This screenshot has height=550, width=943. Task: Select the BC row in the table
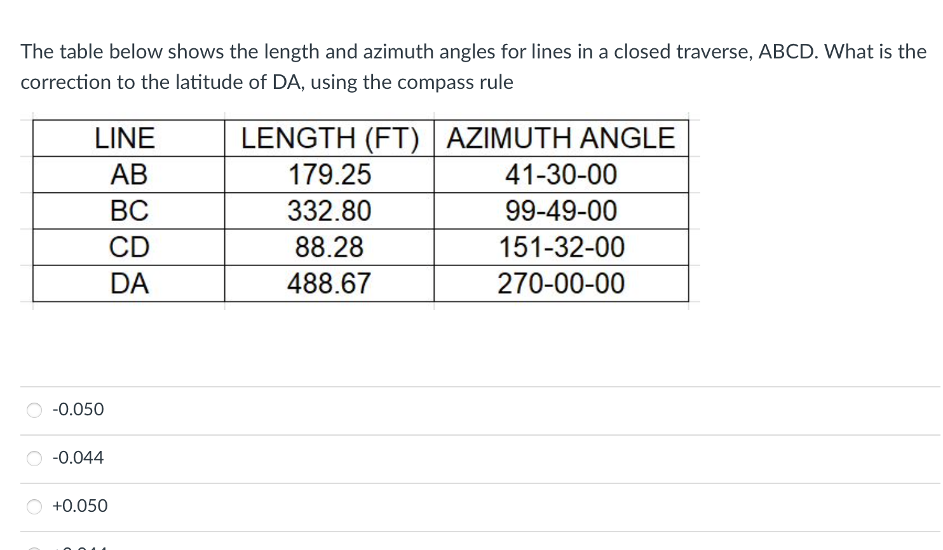pos(130,211)
